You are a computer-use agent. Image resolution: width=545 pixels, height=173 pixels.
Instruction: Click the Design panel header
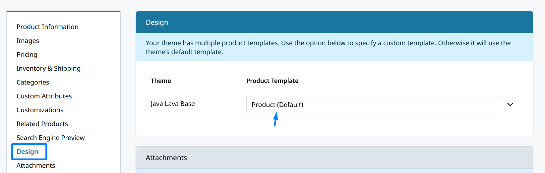click(x=334, y=22)
